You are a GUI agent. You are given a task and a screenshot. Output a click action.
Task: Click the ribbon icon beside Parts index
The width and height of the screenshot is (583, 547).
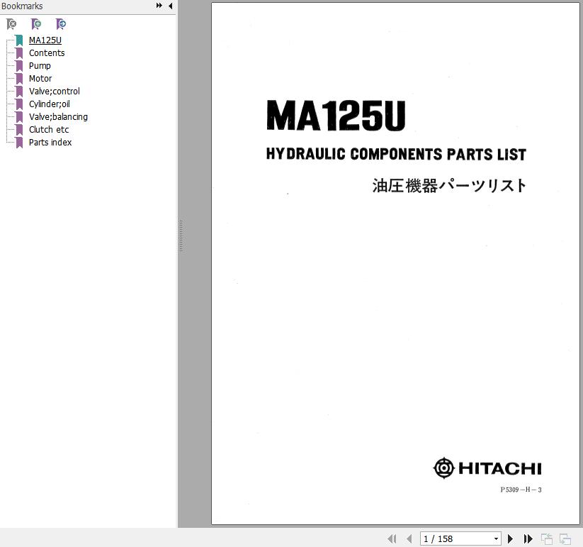(19, 143)
